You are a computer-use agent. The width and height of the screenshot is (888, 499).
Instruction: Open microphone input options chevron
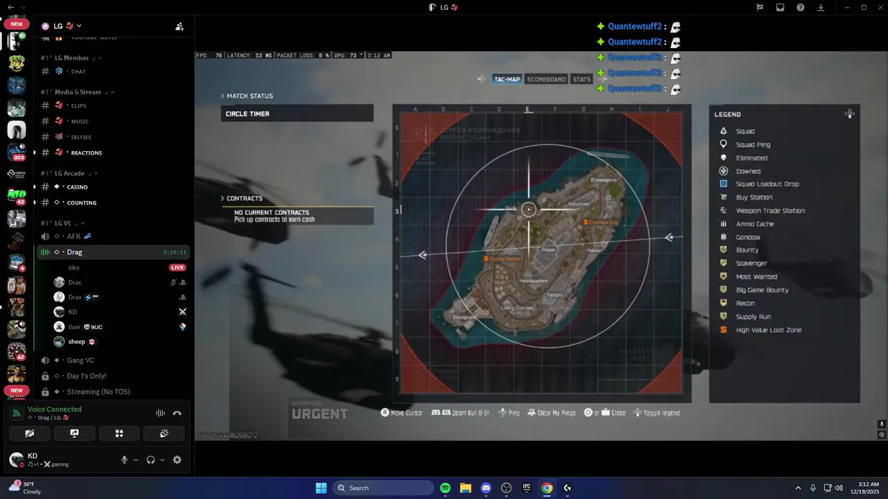tap(136, 459)
